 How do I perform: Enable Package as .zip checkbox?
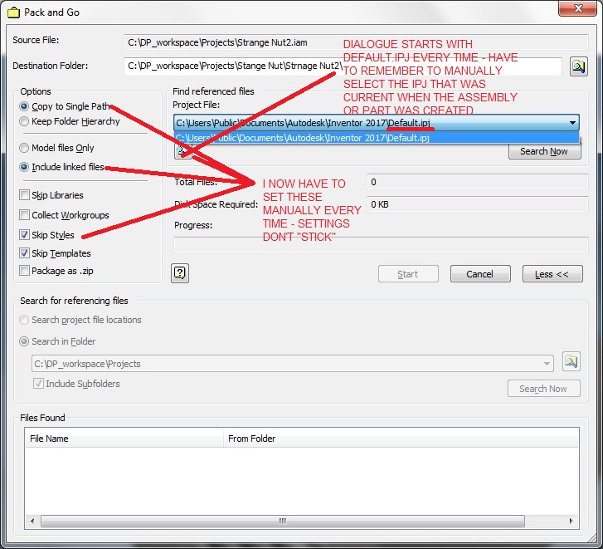point(24,271)
